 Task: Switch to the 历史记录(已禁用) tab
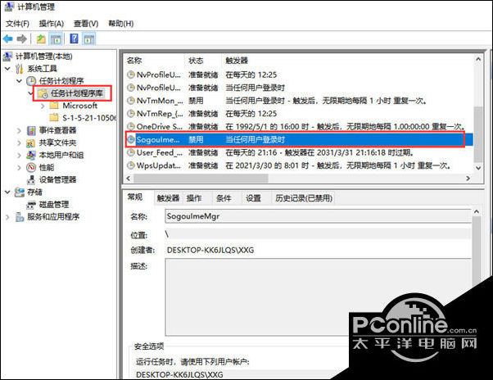pos(304,198)
